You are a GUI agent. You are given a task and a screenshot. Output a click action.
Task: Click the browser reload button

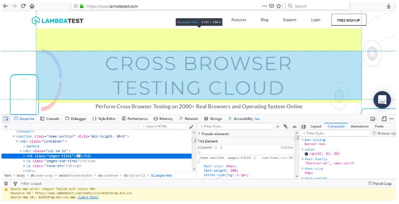pyautogui.click(x=23, y=6)
